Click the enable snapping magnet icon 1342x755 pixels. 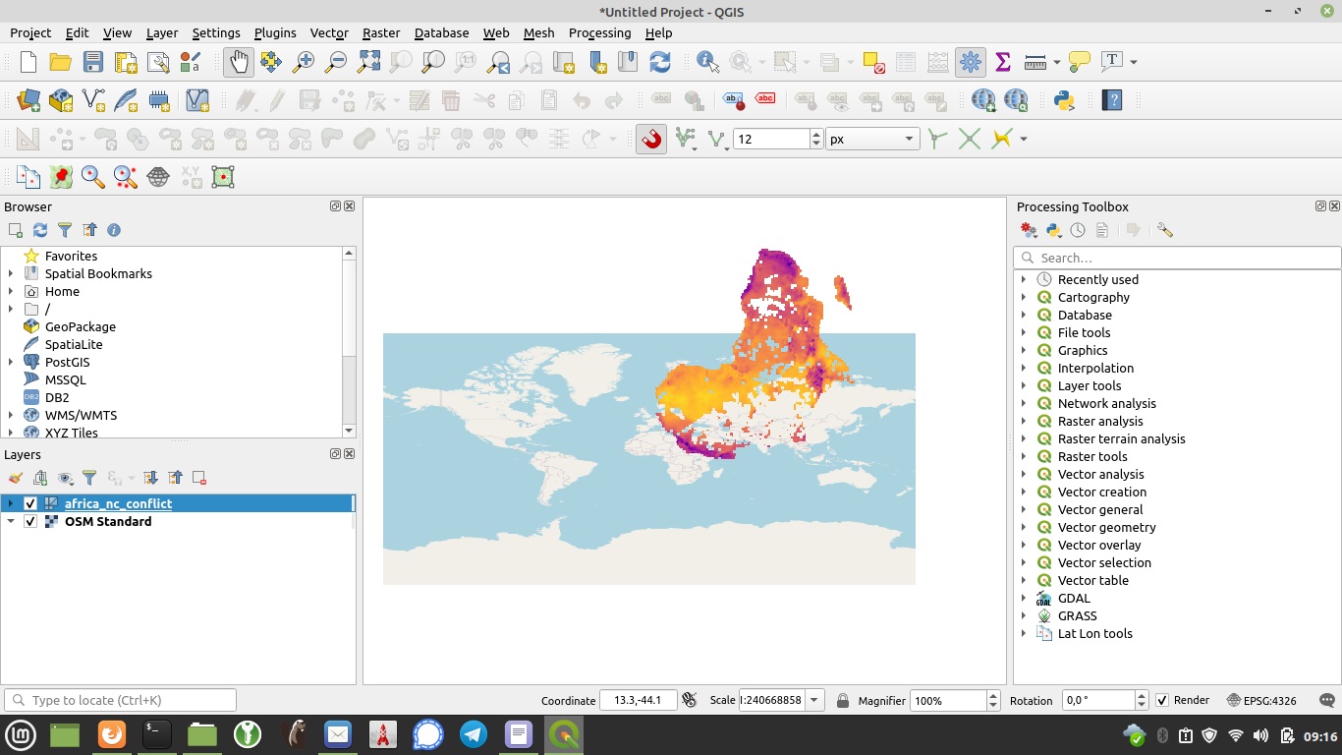(x=650, y=139)
